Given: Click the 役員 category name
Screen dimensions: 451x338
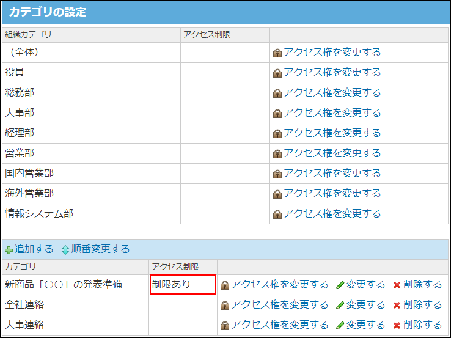Looking at the screenshot, I should click(x=15, y=72).
